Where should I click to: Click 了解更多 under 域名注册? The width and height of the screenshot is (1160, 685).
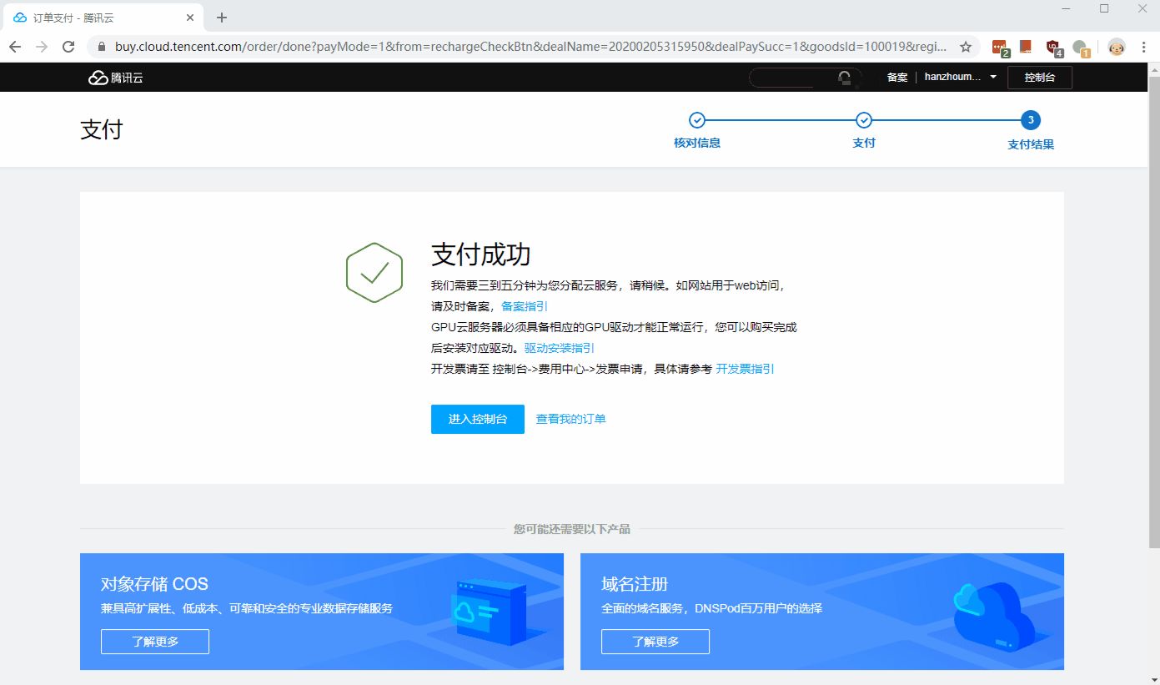click(655, 642)
